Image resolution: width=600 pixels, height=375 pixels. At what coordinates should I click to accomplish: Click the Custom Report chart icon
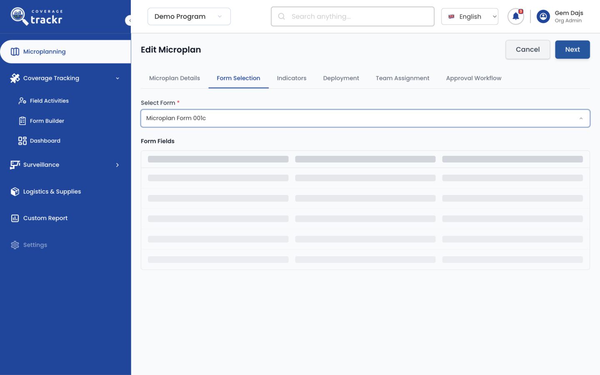[x=15, y=218]
